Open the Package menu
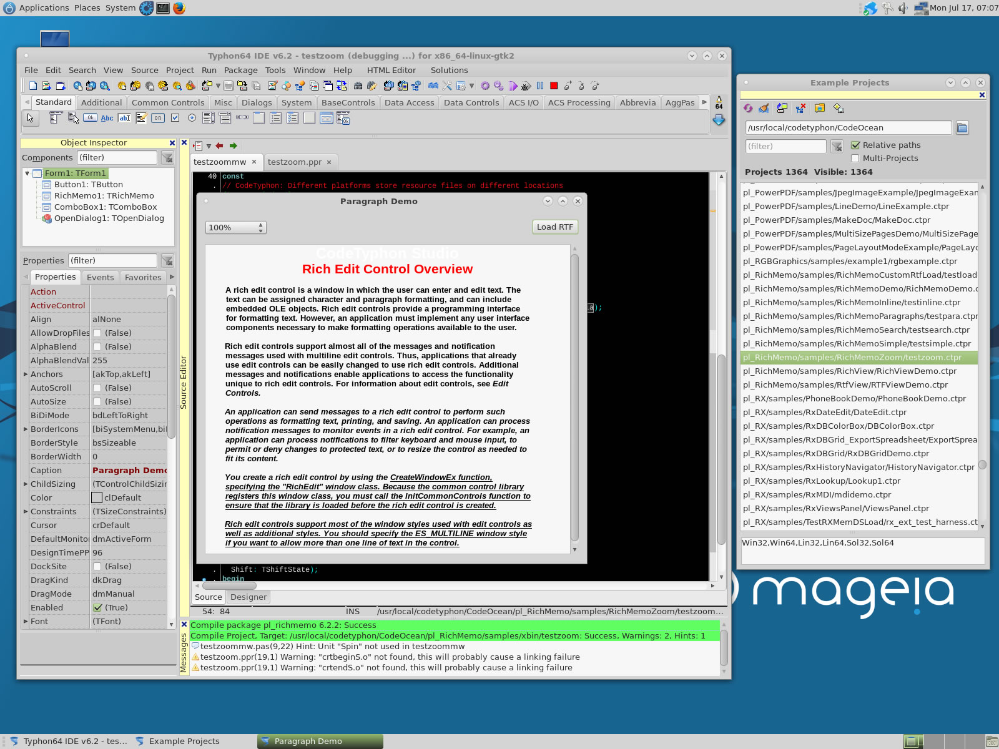Screen dimensions: 999x749 (x=241, y=70)
